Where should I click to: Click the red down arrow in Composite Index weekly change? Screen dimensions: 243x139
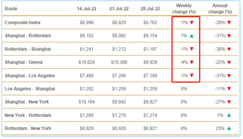tap(192, 23)
